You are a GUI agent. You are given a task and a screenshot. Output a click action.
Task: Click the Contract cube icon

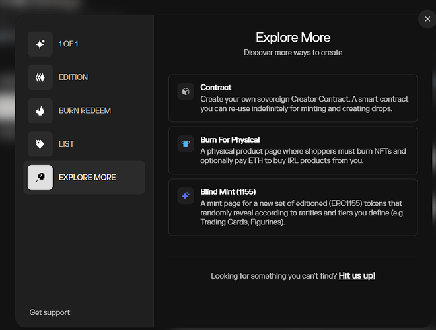186,92
